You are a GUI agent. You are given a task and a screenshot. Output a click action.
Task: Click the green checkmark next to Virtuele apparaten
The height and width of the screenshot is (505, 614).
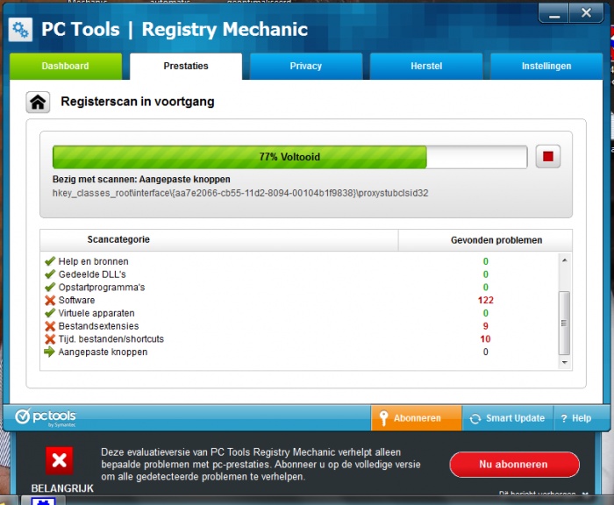click(x=50, y=313)
